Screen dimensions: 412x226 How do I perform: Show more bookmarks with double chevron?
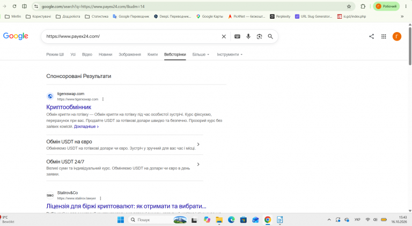click(x=402, y=16)
